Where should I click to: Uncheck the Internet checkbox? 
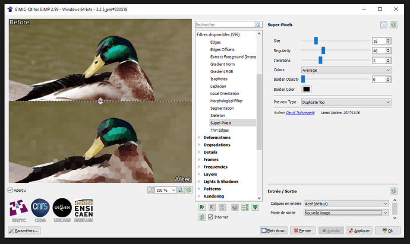pyautogui.click(x=211, y=217)
